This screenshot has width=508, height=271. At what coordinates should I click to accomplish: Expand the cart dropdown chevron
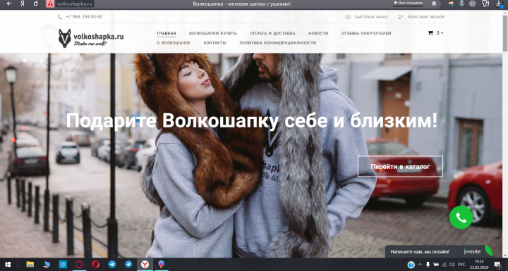[442, 33]
